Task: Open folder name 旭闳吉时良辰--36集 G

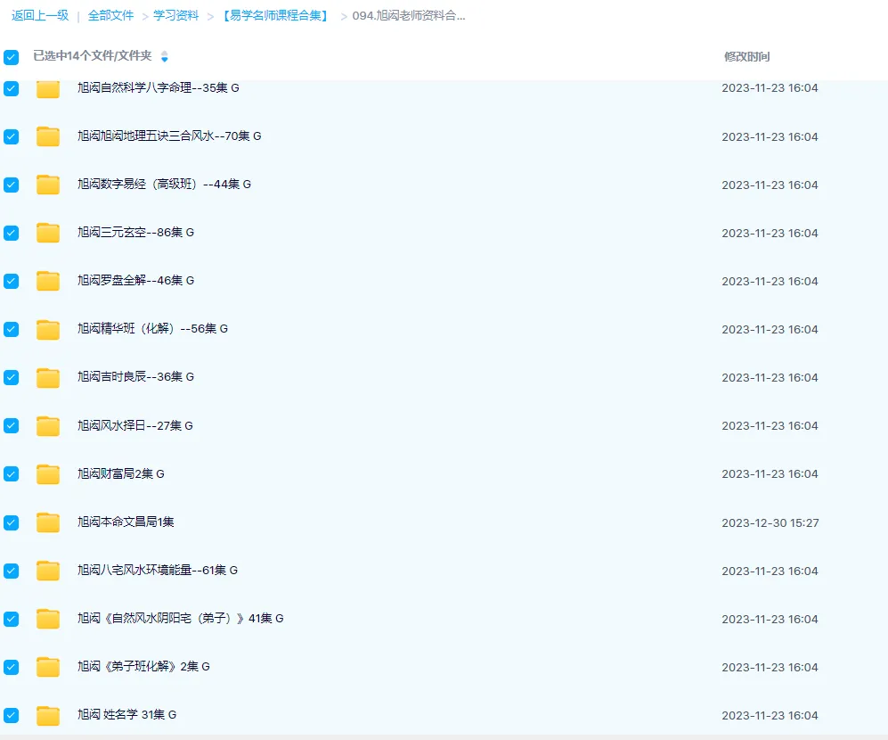Action: pyautogui.click(x=136, y=377)
